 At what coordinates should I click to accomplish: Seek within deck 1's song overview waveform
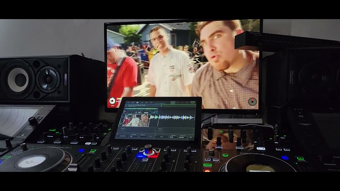coord(141,108)
